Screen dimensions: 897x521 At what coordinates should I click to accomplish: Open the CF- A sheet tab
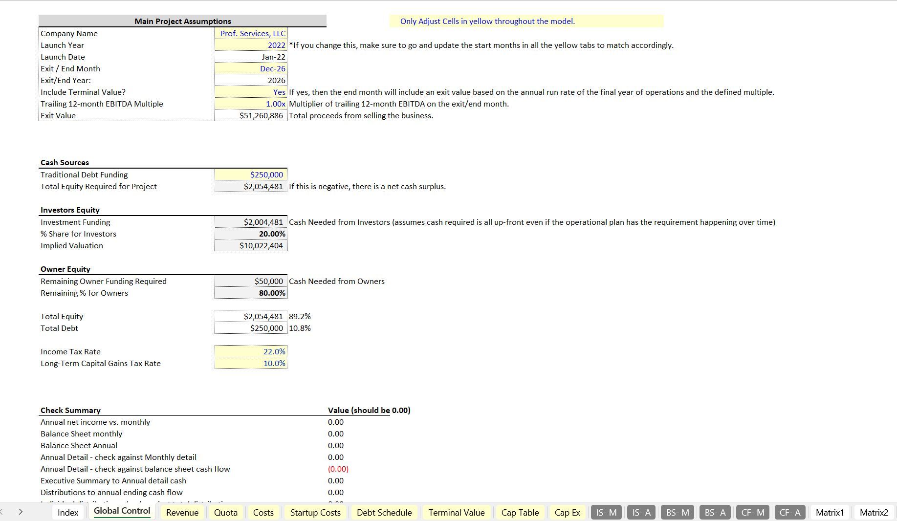tap(790, 512)
